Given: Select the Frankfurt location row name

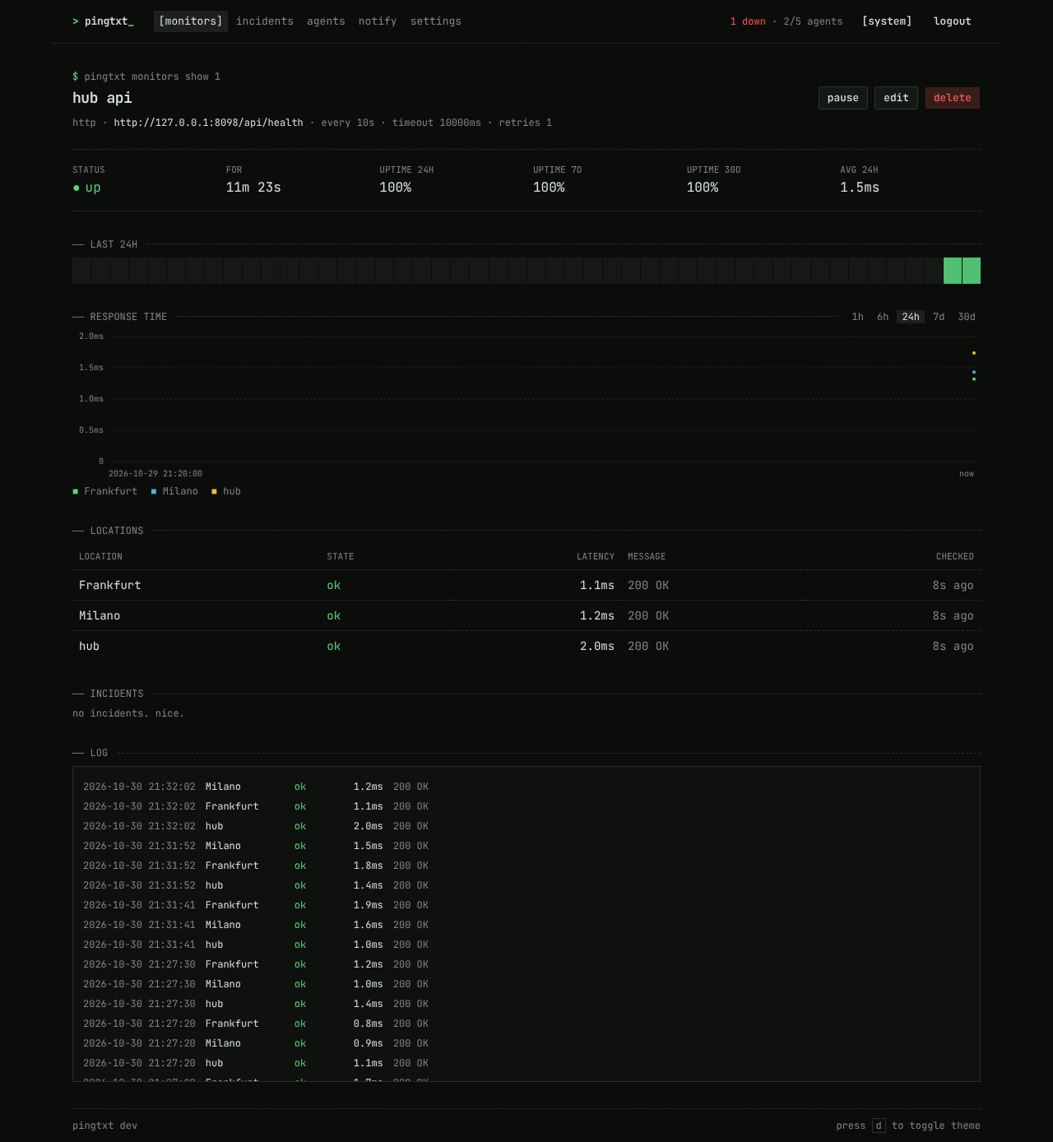Looking at the screenshot, I should click(110, 585).
